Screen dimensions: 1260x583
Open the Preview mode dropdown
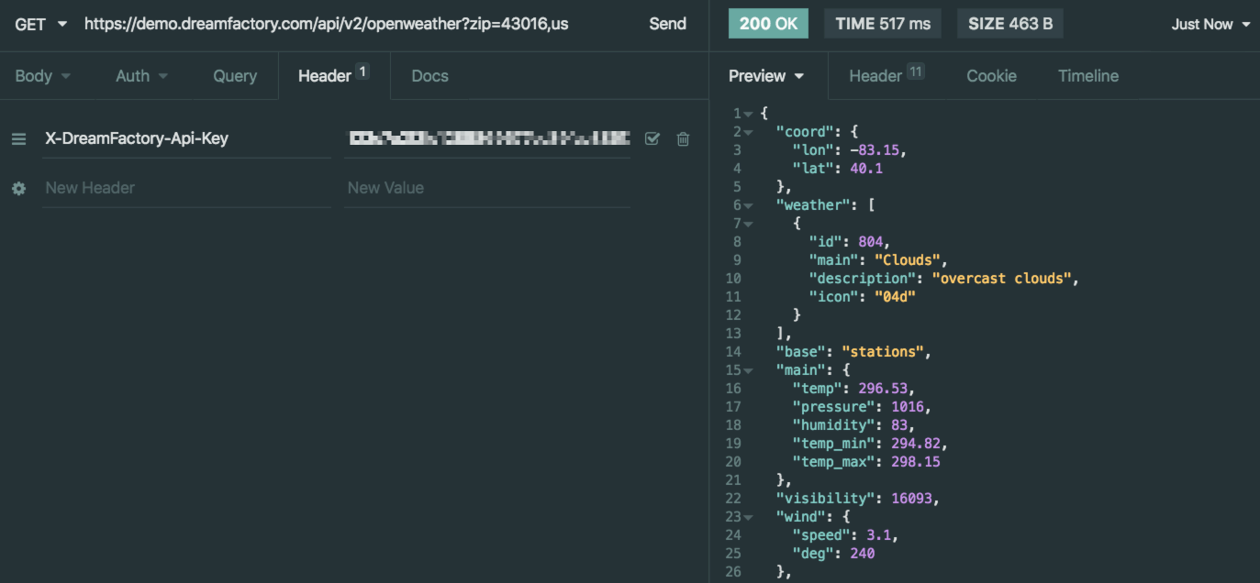click(766, 76)
